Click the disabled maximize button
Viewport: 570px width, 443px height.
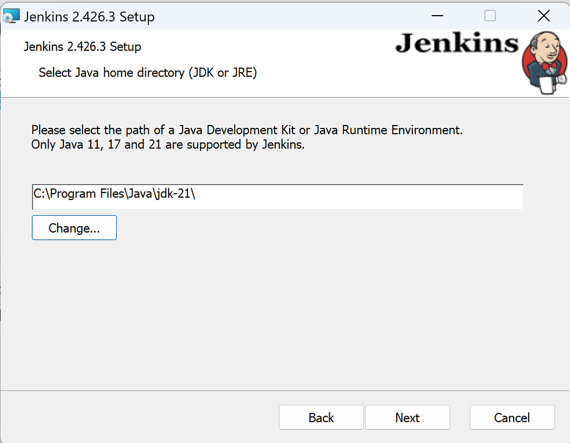(490, 16)
